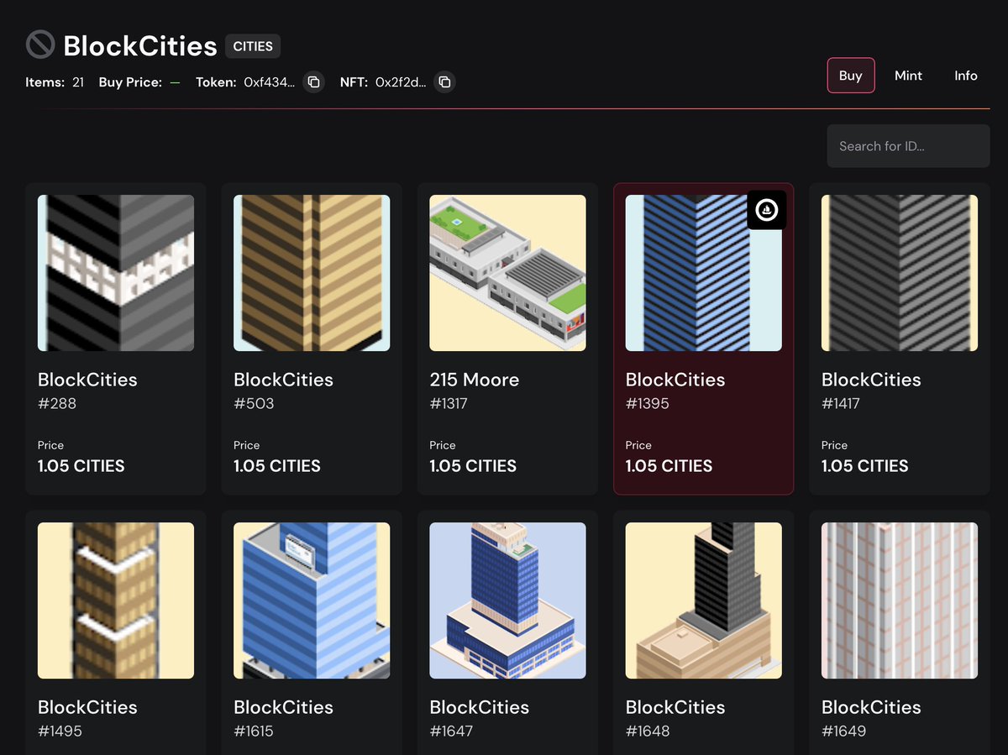Viewport: 1008px width, 755px height.
Task: Copy the Token address 0xf434
Action: point(313,82)
